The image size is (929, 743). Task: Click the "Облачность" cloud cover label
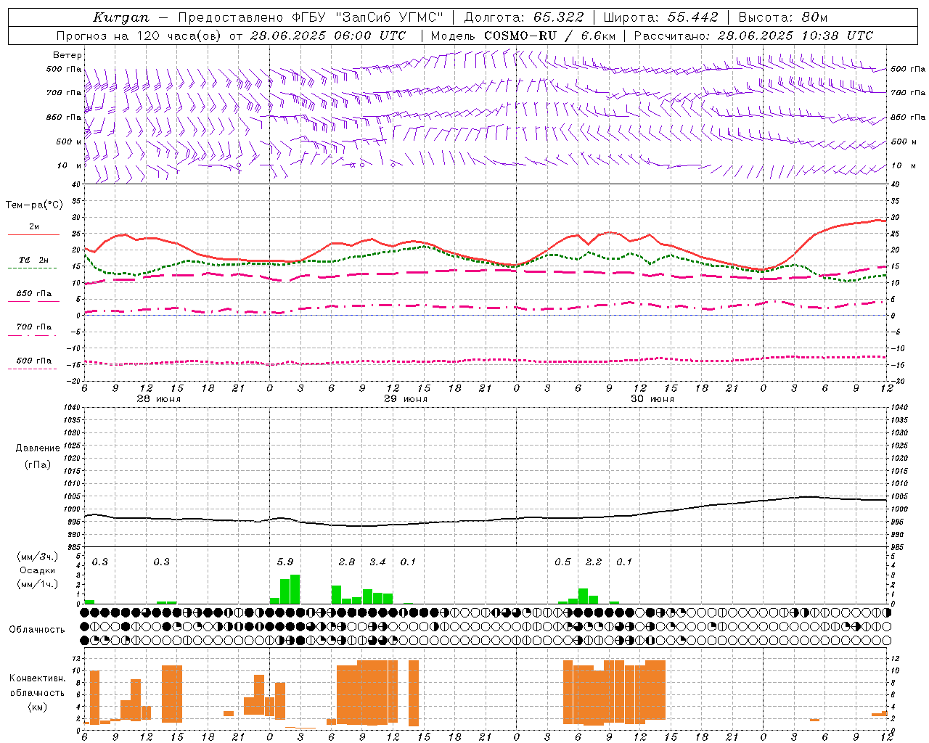(37, 630)
